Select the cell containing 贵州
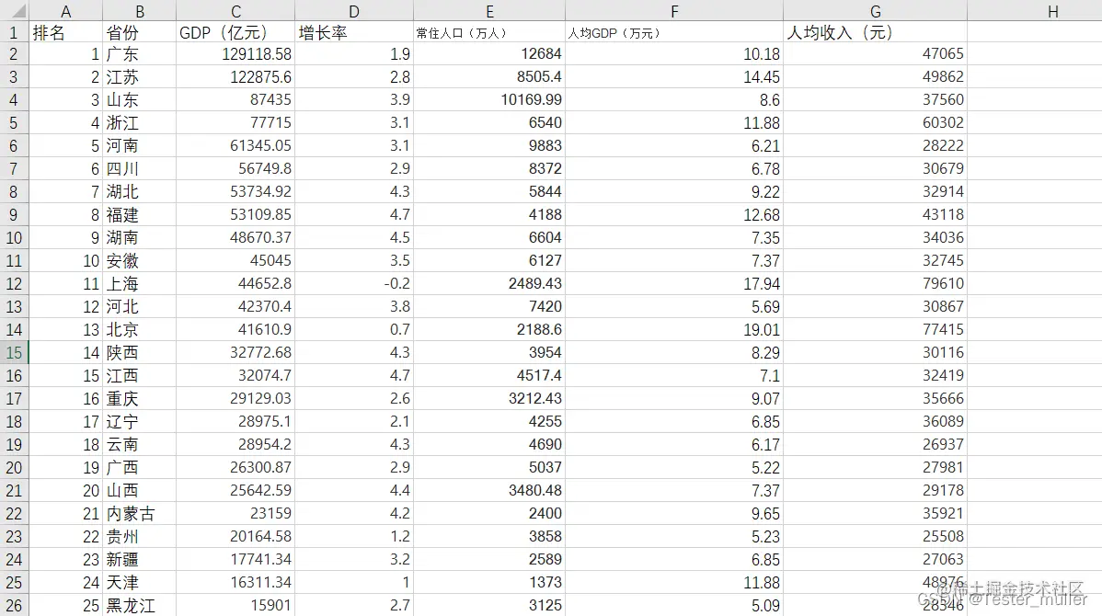Image resolution: width=1102 pixels, height=616 pixels. (x=139, y=537)
